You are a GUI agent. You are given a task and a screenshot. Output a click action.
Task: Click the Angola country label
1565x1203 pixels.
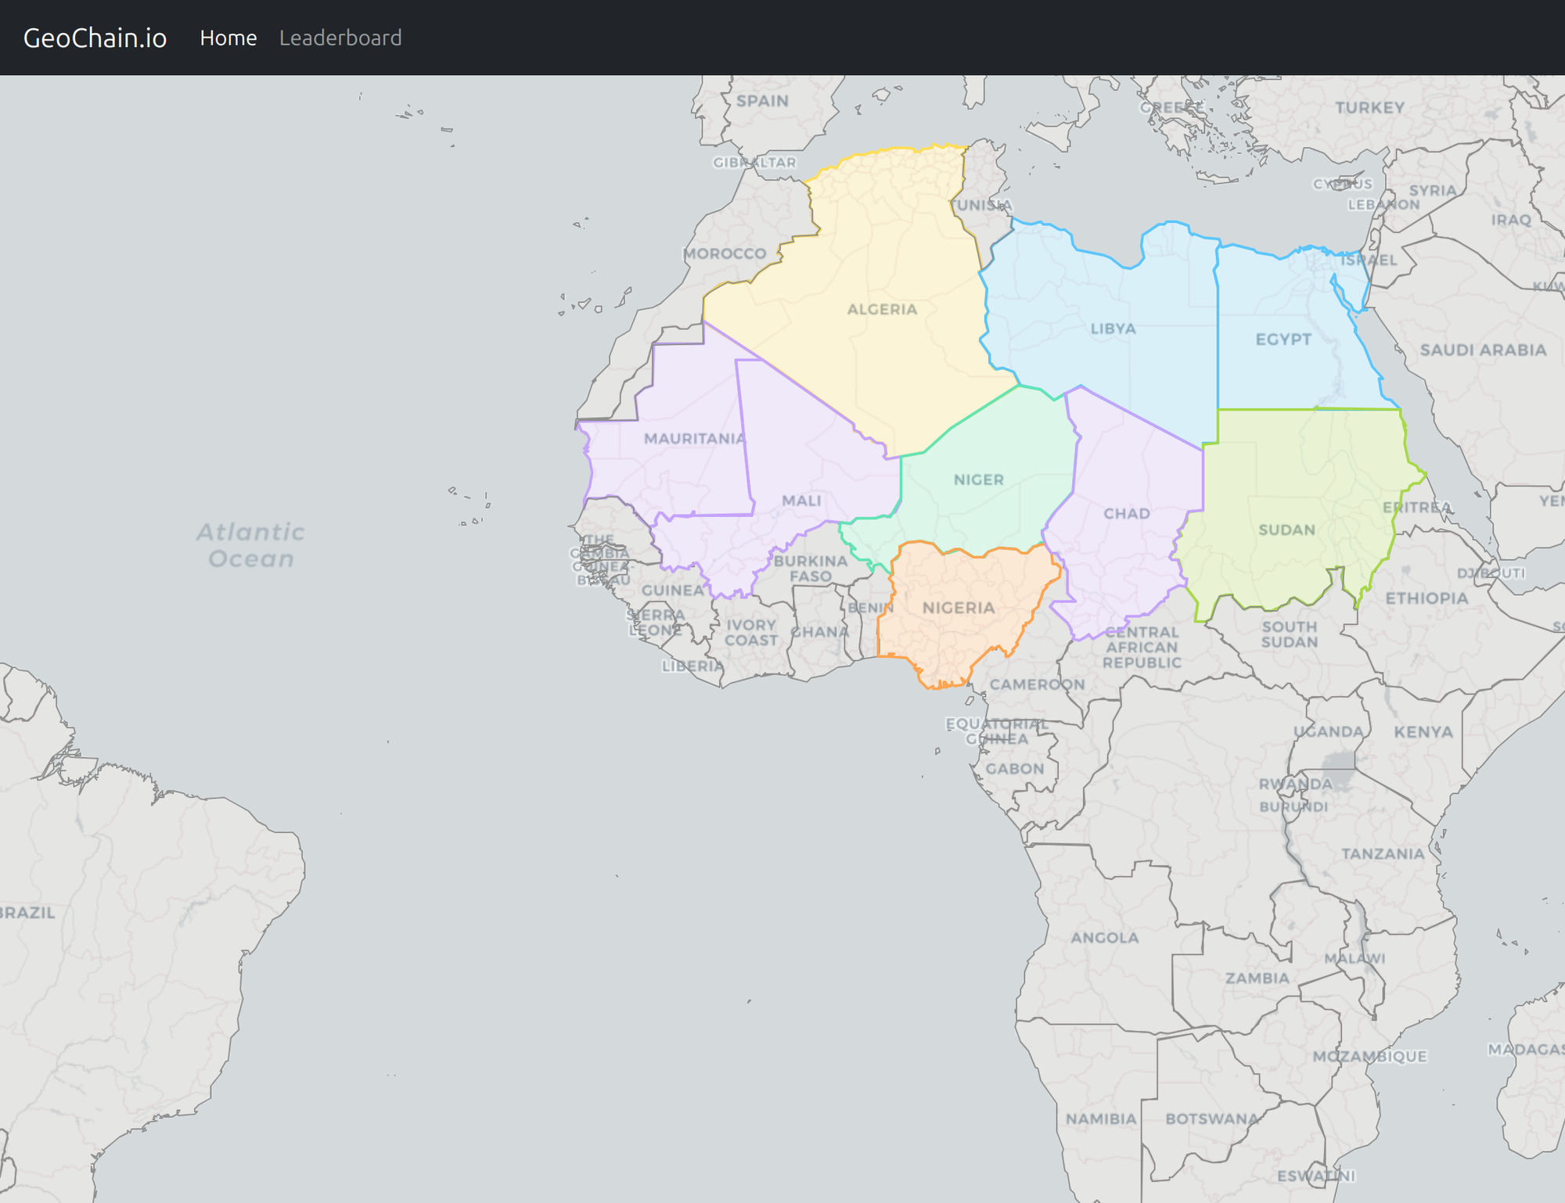tap(1104, 937)
